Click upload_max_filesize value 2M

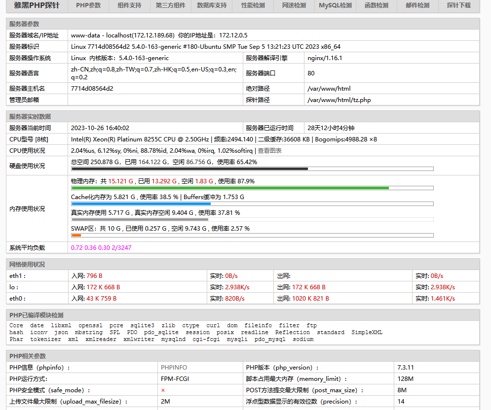click(x=165, y=402)
